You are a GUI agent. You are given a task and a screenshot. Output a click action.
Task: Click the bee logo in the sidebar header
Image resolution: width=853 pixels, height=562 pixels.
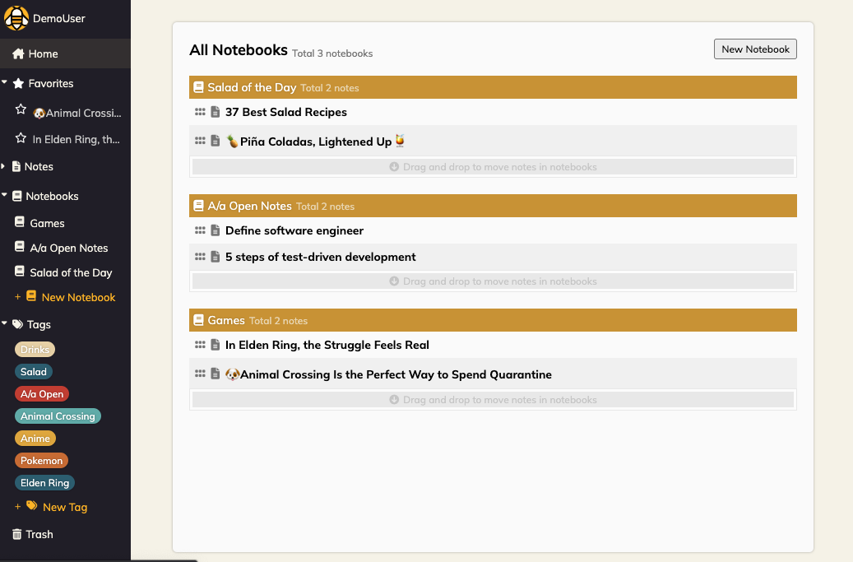[x=16, y=17]
